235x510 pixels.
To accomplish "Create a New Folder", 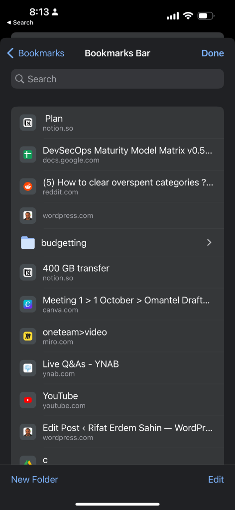I will tap(35, 479).
